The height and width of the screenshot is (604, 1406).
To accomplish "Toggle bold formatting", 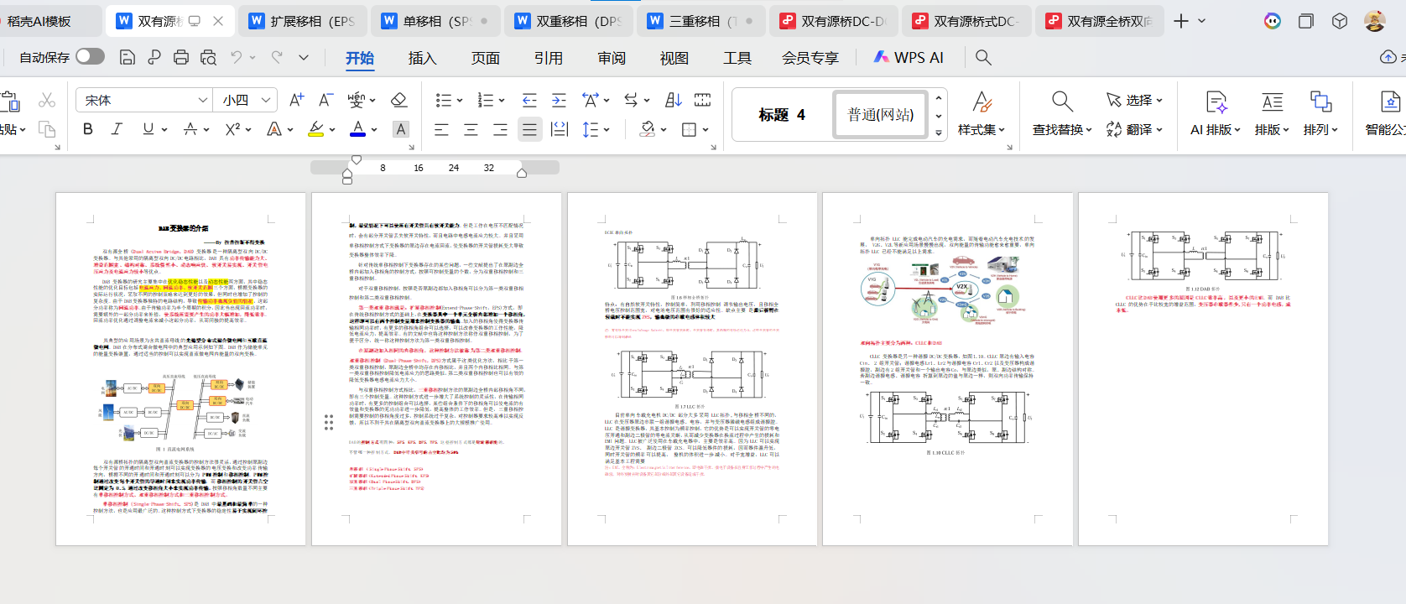I will point(88,129).
